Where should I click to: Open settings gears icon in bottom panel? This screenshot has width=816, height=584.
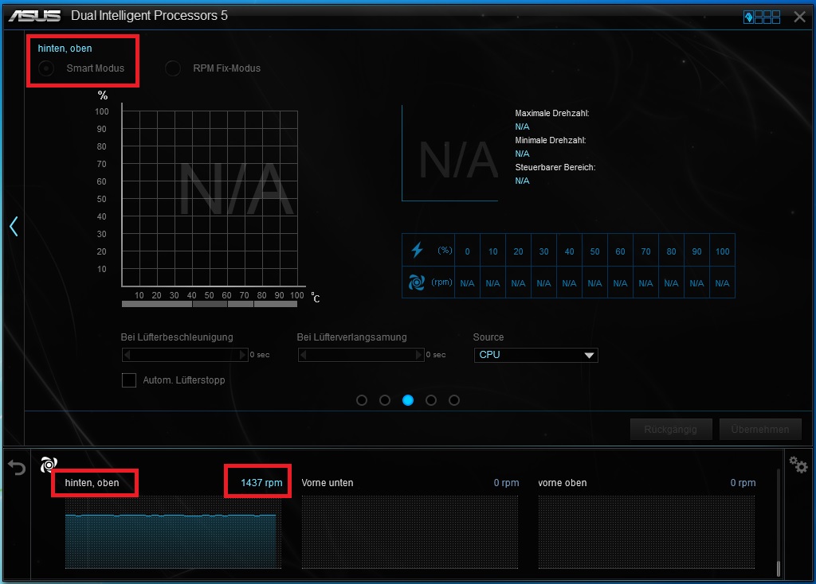(x=798, y=464)
